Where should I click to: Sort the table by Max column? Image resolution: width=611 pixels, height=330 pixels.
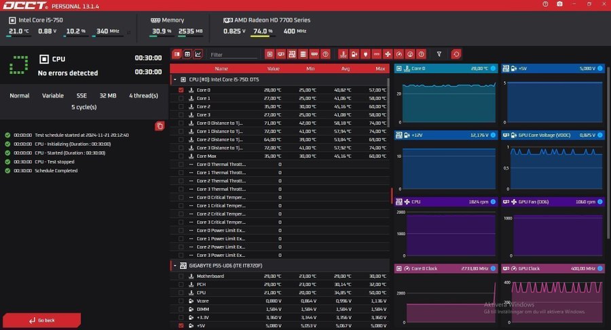380,68
